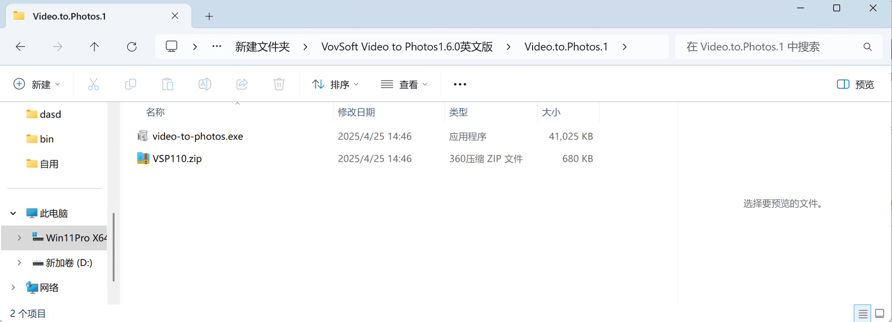
Task: Open the 新建 new item button
Action: (37, 84)
